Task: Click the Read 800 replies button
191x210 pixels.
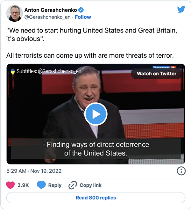Action: point(95,198)
